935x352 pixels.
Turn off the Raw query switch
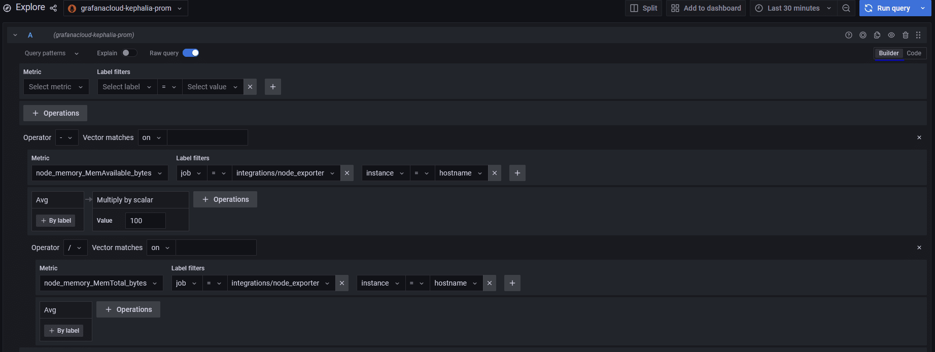(191, 53)
